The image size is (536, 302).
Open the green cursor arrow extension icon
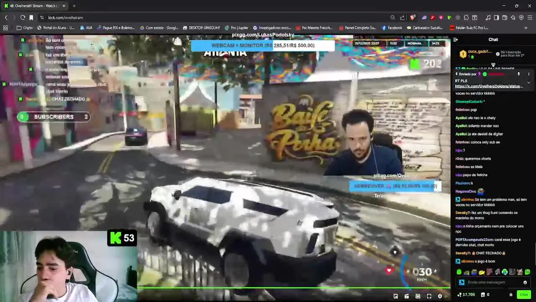449,18
